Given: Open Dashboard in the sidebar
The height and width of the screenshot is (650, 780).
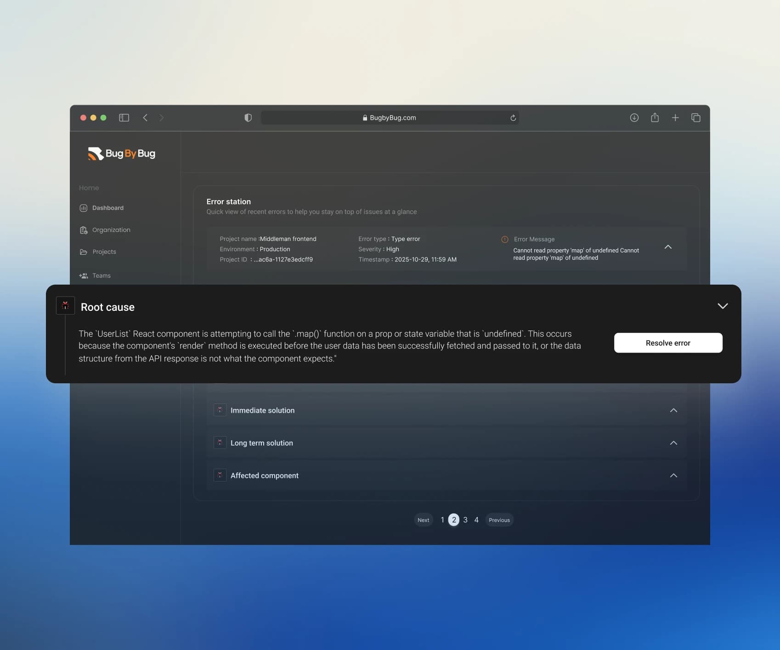Looking at the screenshot, I should (x=107, y=208).
